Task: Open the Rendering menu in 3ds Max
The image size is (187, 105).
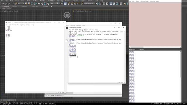Action: point(60,1)
